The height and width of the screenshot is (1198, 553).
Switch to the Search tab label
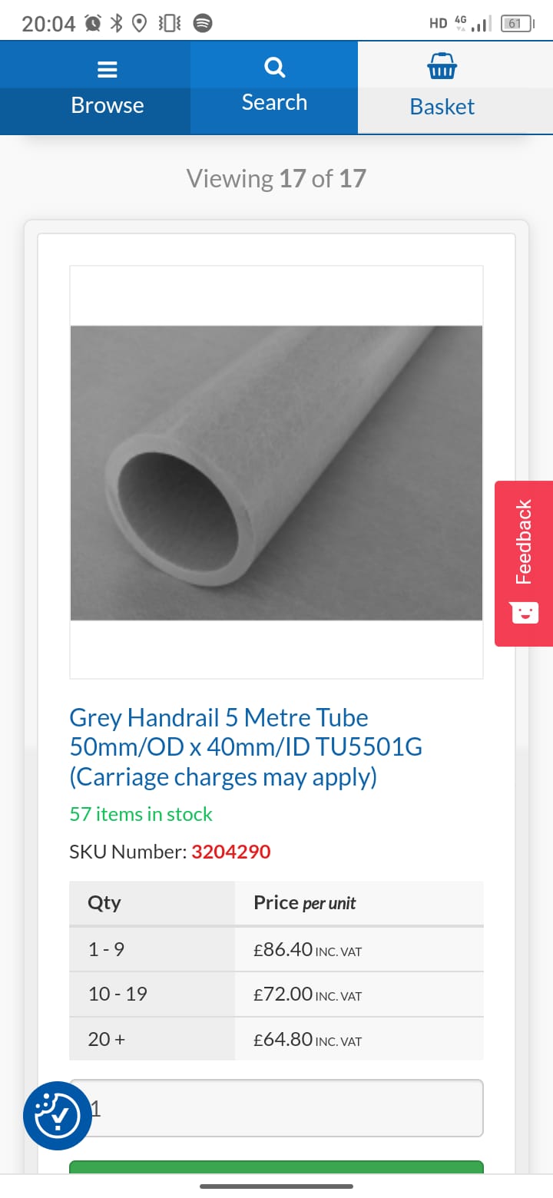pos(274,102)
